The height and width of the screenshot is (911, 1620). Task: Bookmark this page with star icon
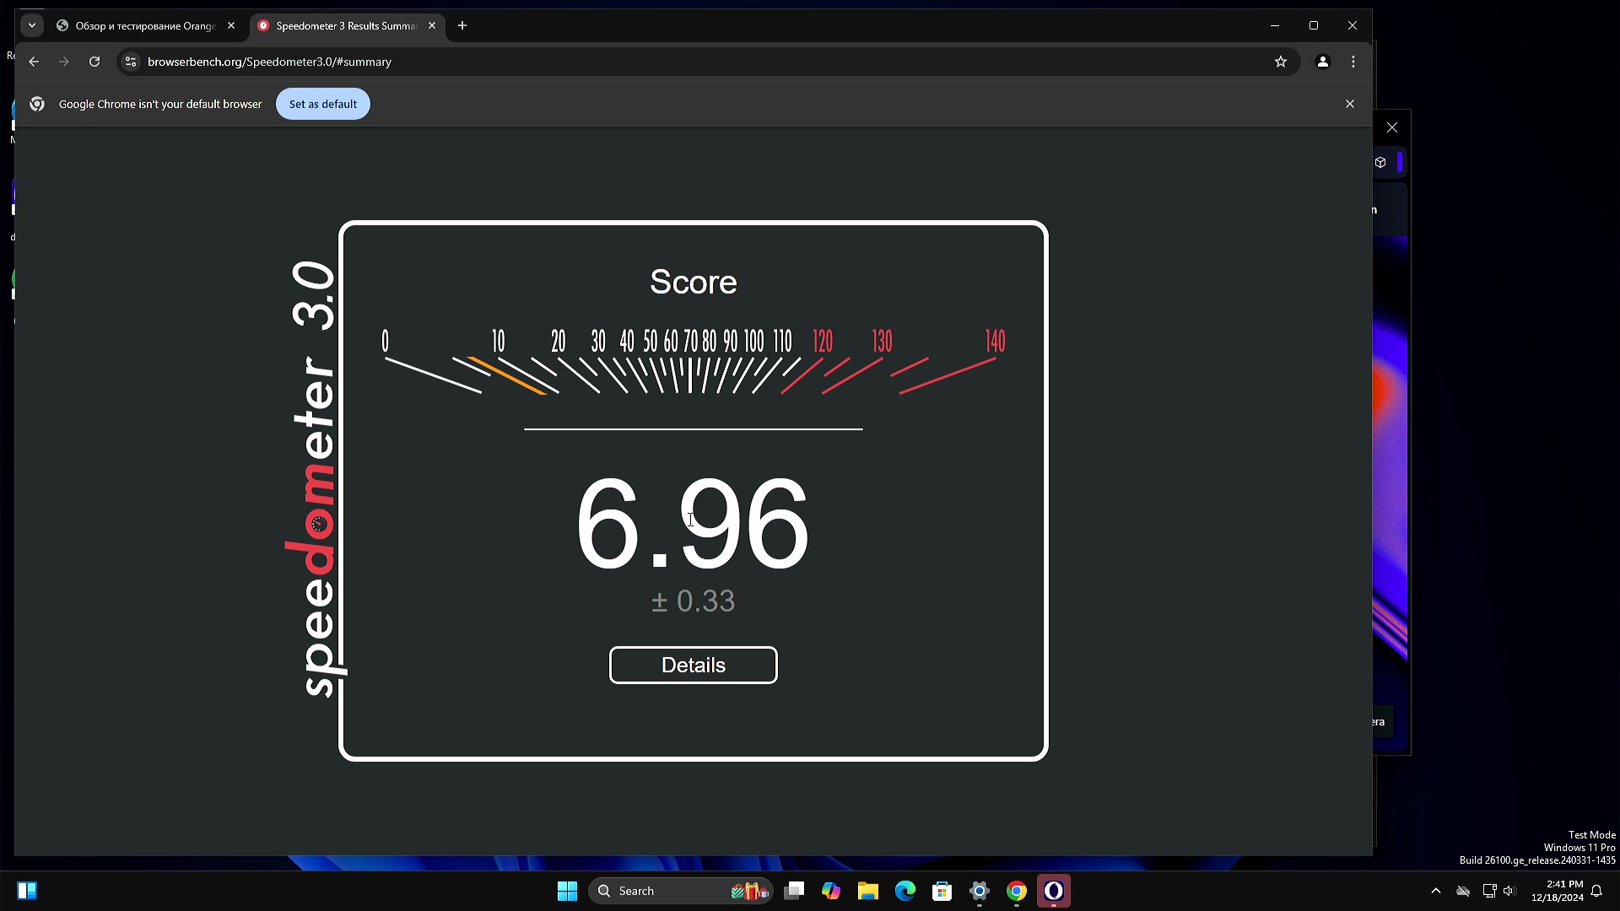click(x=1280, y=62)
